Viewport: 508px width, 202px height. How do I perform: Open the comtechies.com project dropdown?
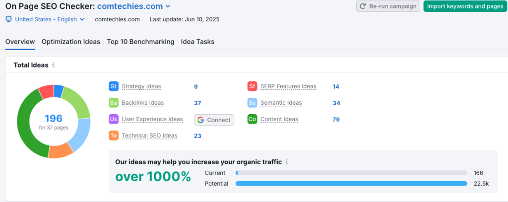133,6
